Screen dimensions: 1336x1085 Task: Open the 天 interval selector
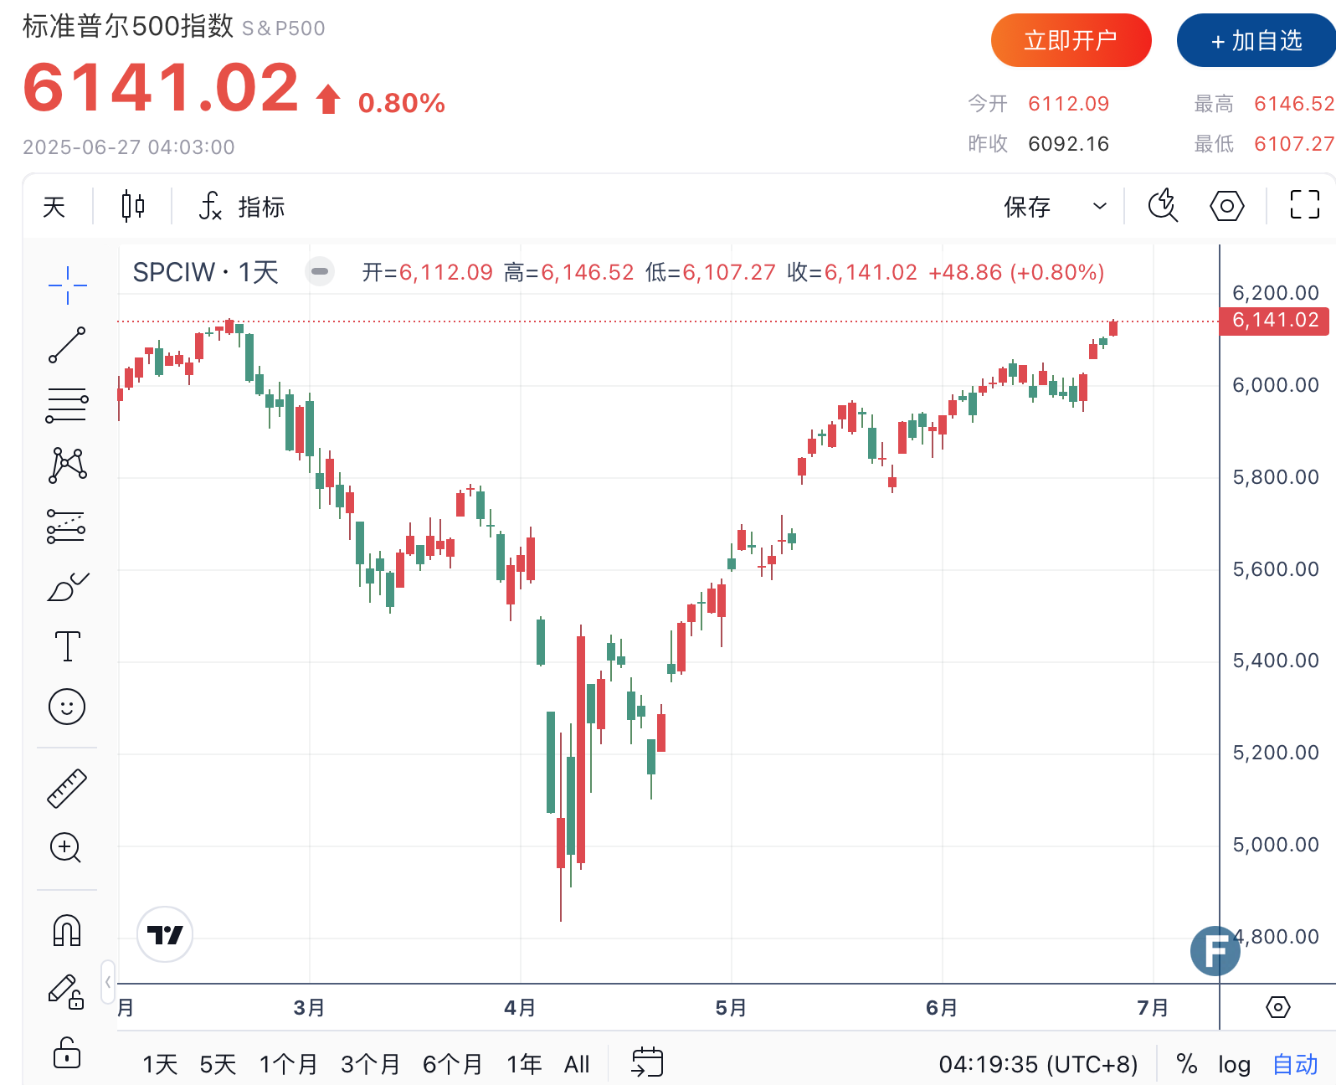pyautogui.click(x=54, y=206)
